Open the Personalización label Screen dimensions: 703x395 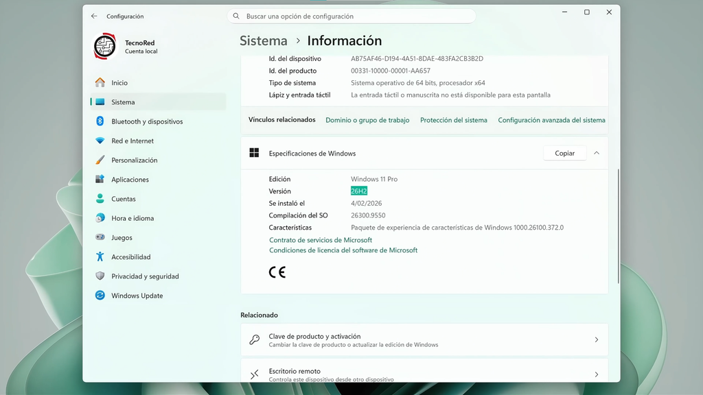click(134, 160)
